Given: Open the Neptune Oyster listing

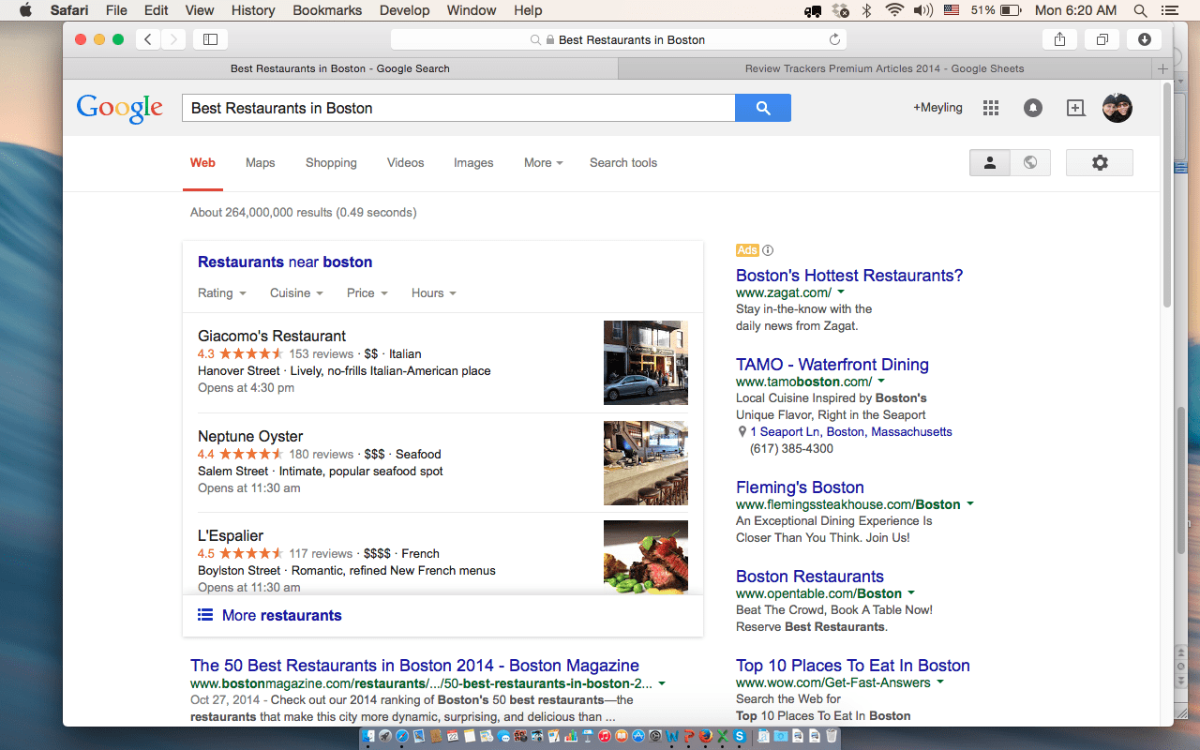Looking at the screenshot, I should [250, 436].
